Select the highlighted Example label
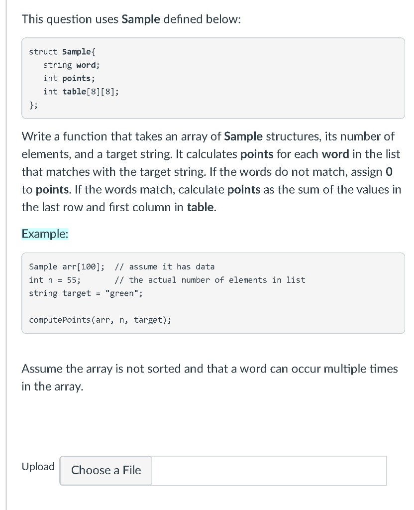Viewport: 414px width, 510px height. point(44,234)
